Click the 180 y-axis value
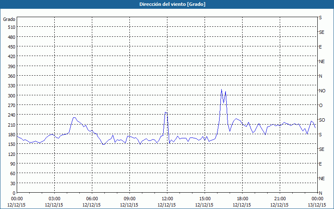Viewport: 334px width, 209px height. click(x=12, y=135)
